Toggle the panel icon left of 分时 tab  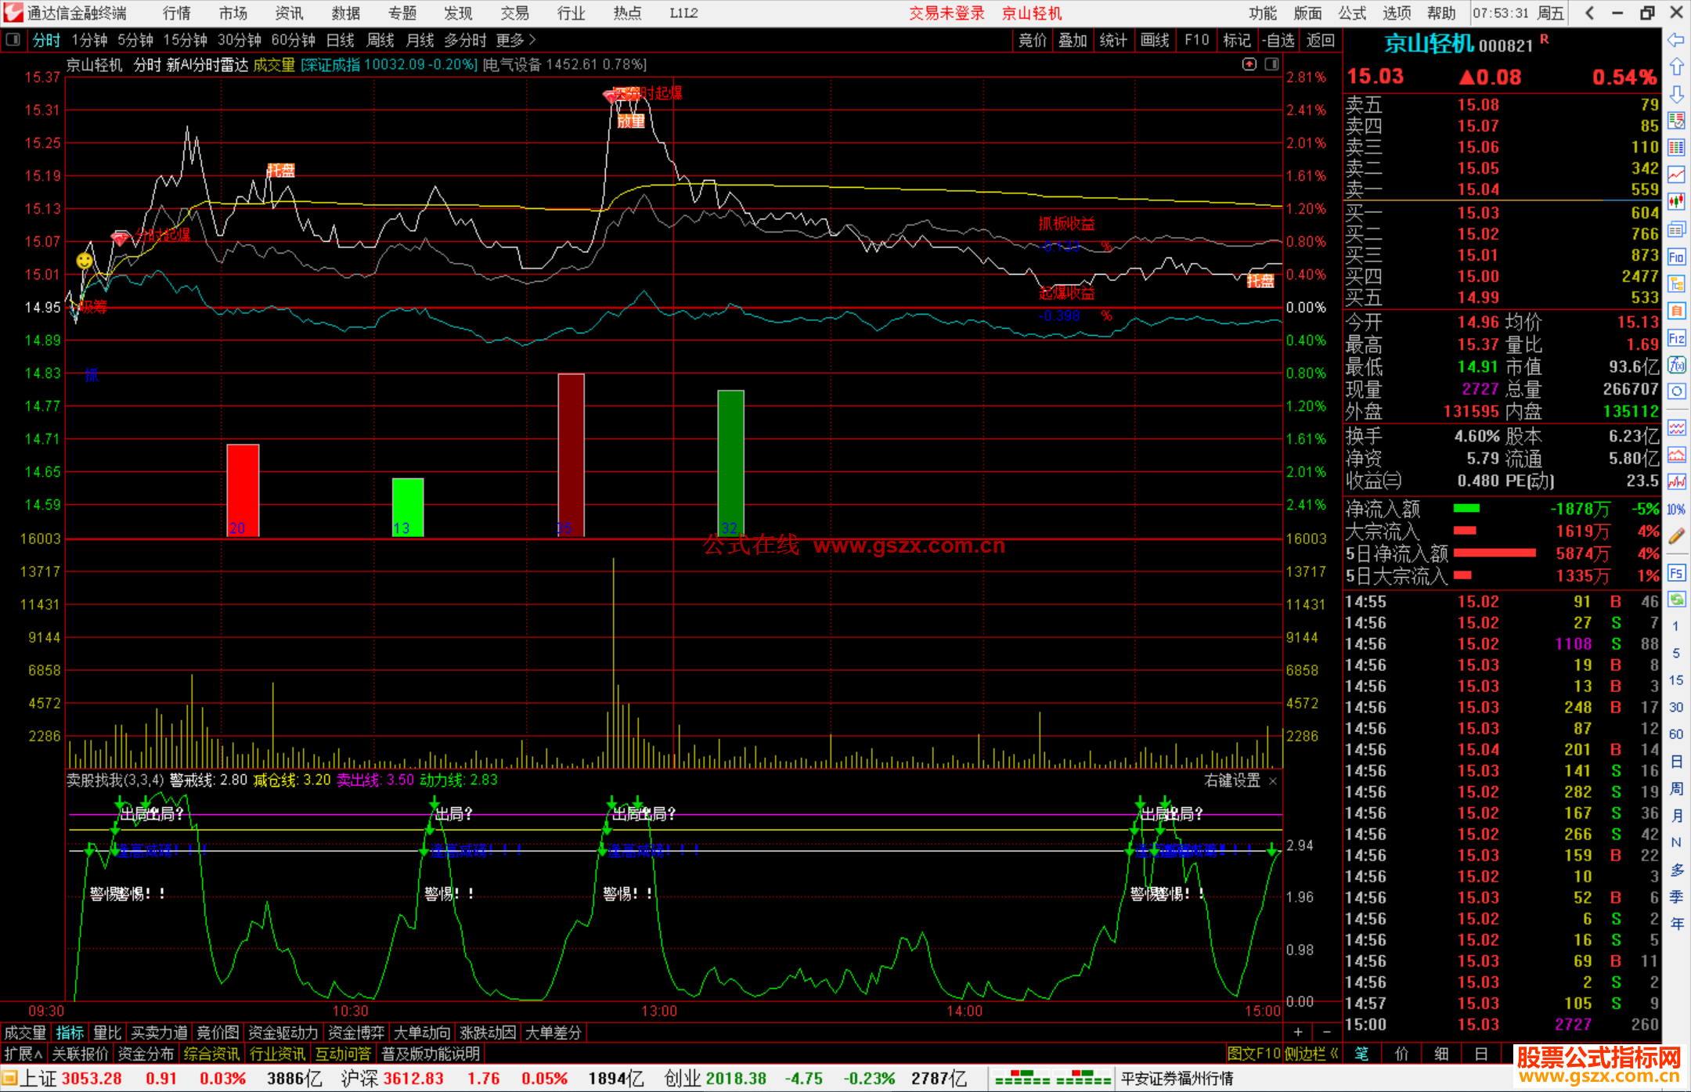(x=13, y=40)
